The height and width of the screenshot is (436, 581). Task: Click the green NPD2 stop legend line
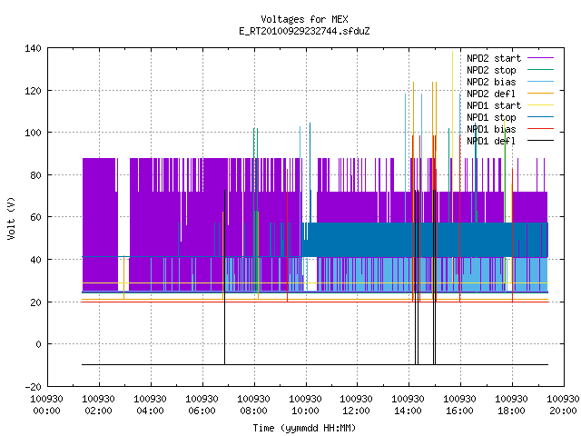[x=541, y=70]
